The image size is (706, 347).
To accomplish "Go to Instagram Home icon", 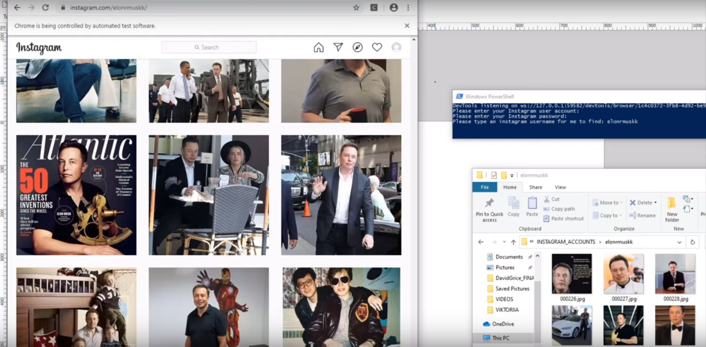I will (319, 47).
